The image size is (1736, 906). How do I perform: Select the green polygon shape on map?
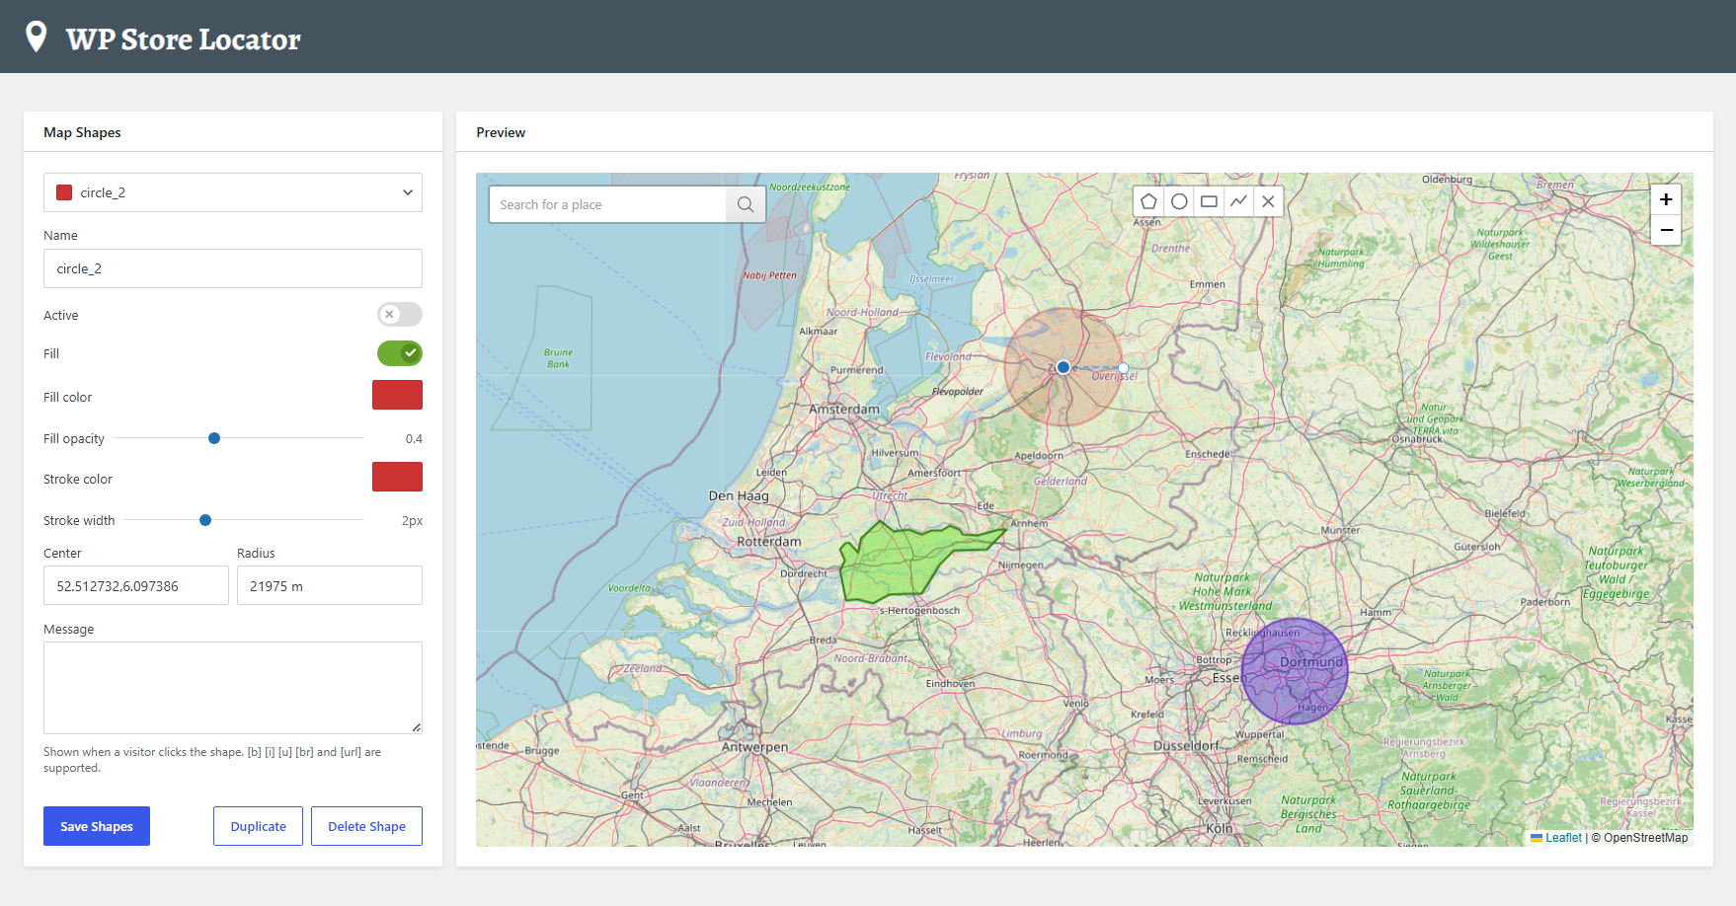904,563
